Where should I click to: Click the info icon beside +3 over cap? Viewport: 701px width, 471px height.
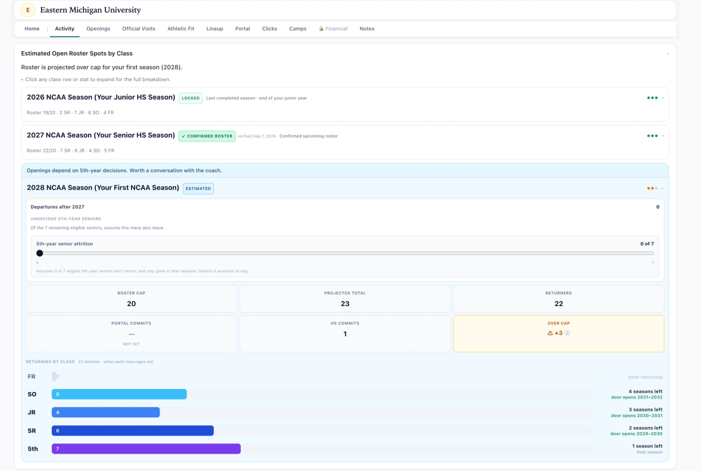(567, 333)
